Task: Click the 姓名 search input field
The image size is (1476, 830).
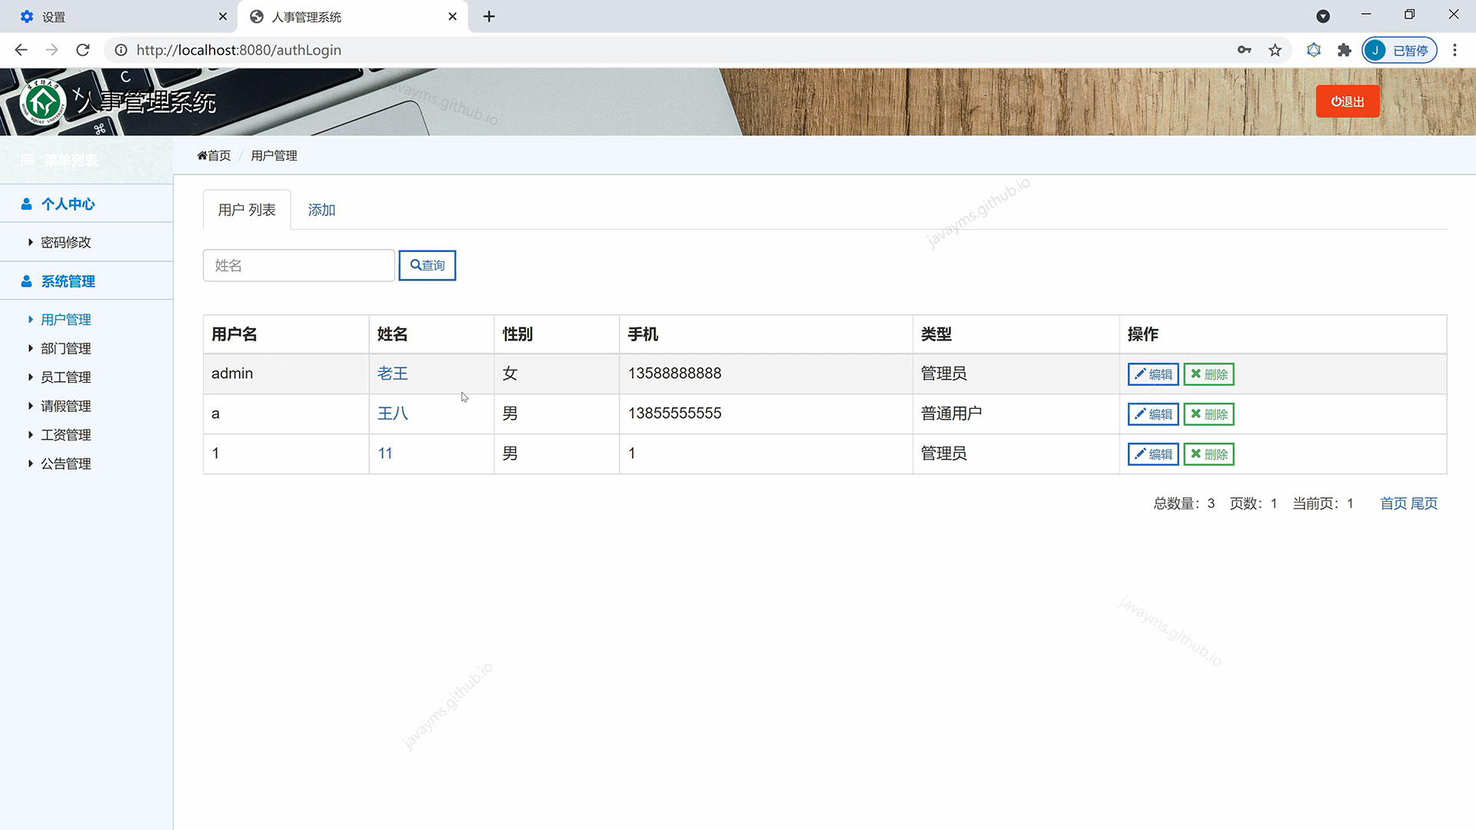Action: pos(298,264)
